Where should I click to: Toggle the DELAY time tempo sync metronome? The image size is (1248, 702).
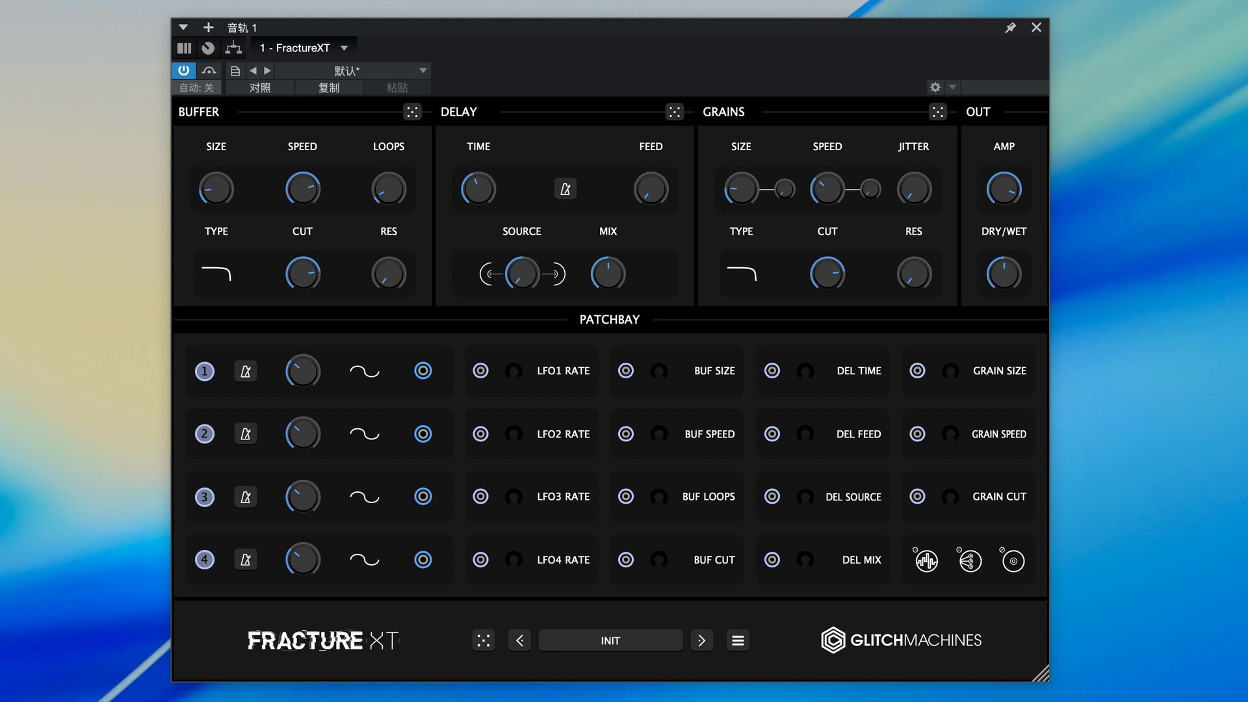[x=565, y=189]
